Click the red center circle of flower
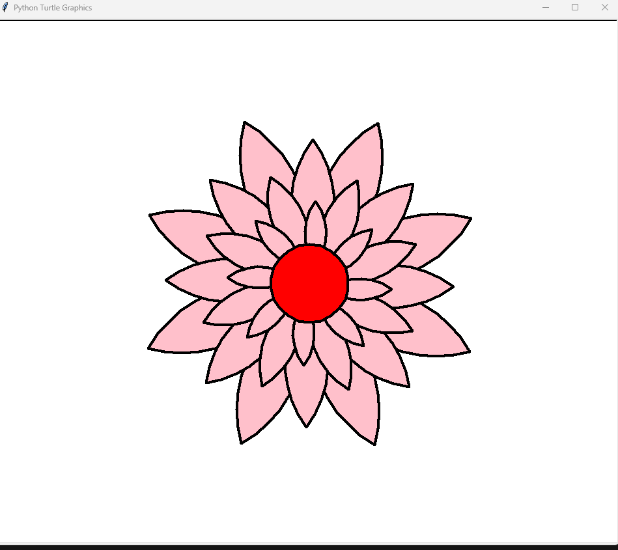This screenshot has height=550, width=618. pos(309,283)
